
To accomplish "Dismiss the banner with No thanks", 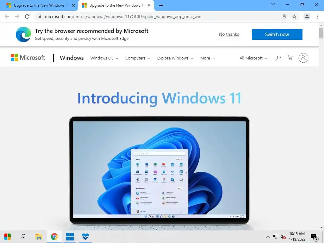I will (229, 34).
